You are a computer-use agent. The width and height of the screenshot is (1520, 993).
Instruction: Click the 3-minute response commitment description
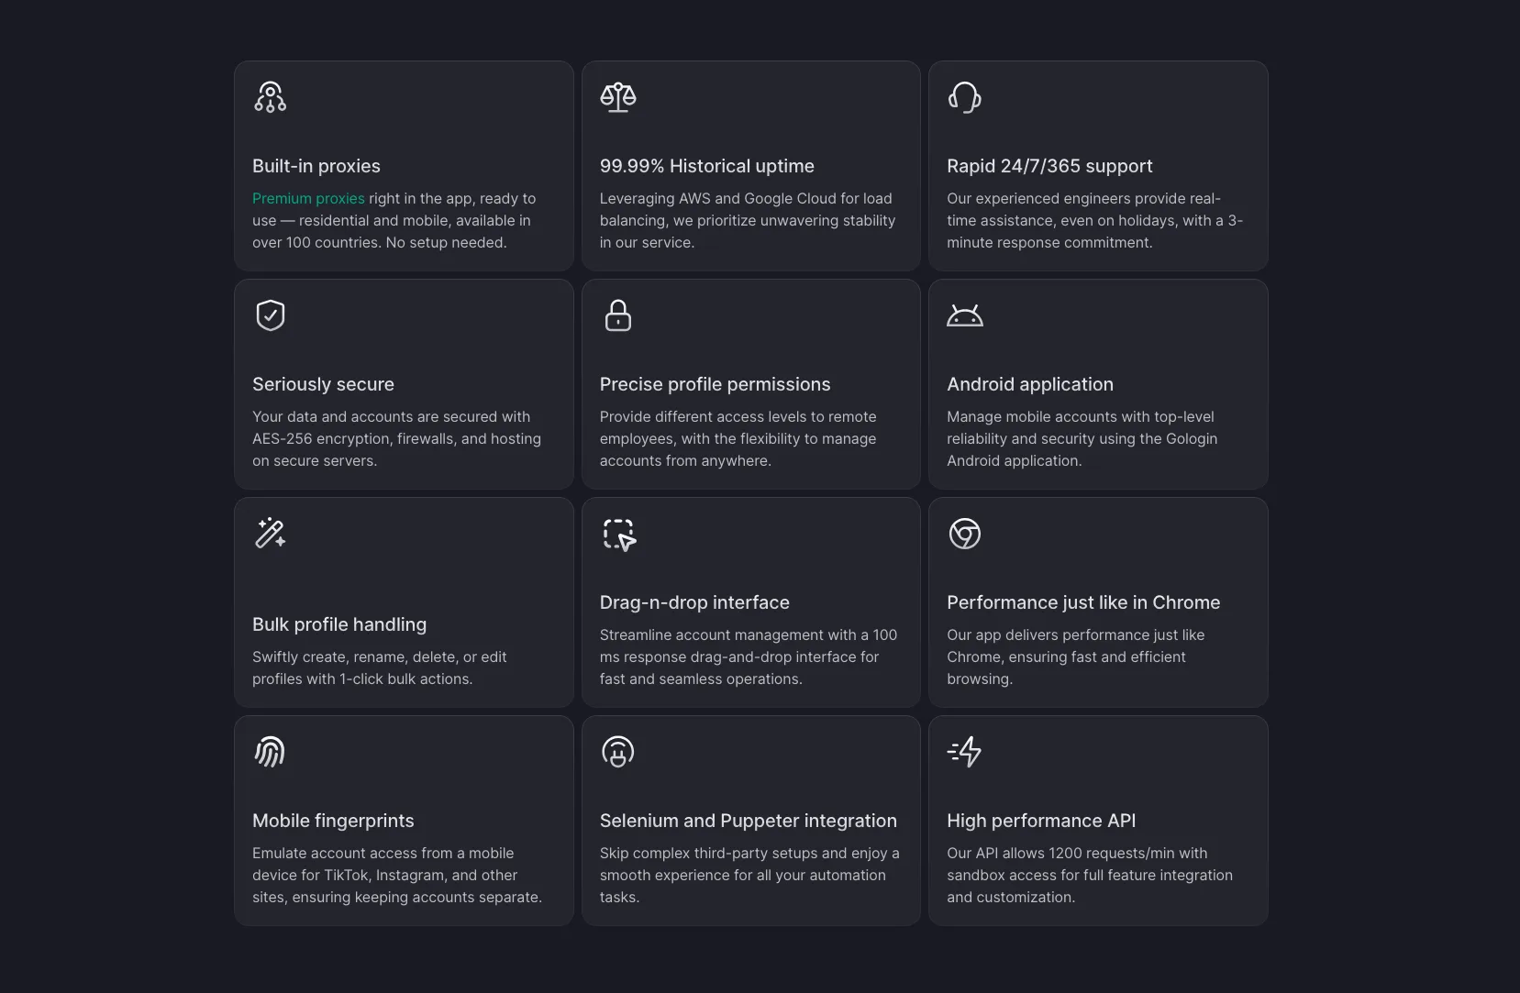(1094, 220)
